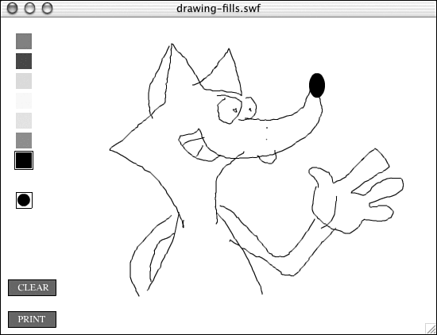Minimize the window with the middle title button
The width and height of the screenshot is (437, 335).
click(x=30, y=9)
